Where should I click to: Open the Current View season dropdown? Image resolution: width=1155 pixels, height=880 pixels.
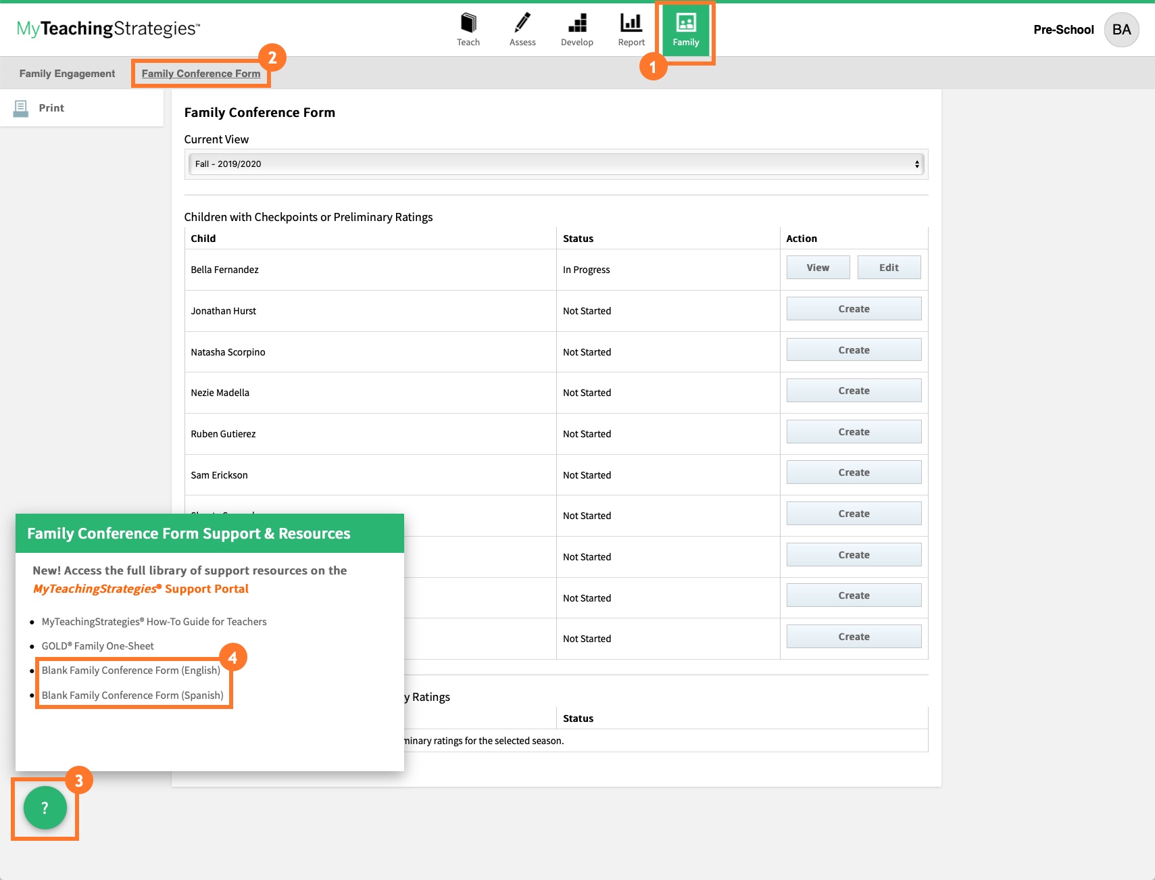pos(554,164)
